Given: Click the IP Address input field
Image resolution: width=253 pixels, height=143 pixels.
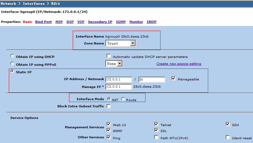Looking at the screenshot, I should (119, 79).
